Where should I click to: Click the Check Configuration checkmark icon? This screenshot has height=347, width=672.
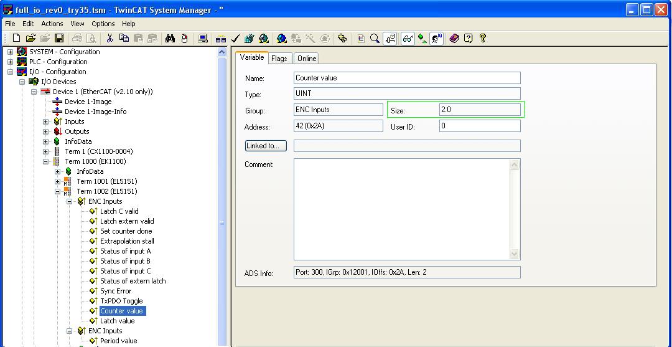point(235,38)
